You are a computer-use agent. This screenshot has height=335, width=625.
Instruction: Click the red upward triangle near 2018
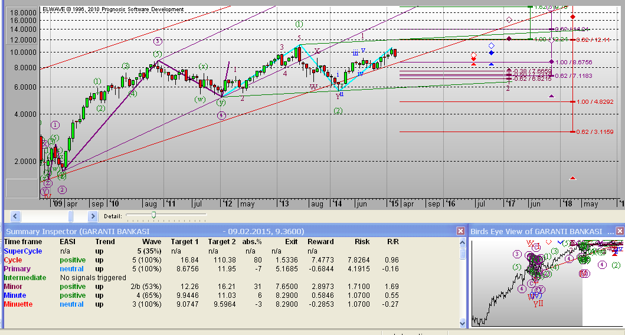pos(572,178)
